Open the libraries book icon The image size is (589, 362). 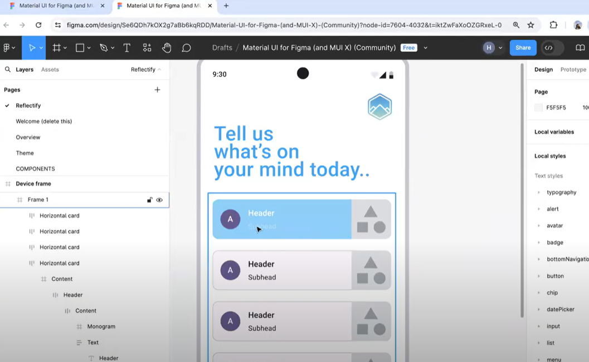[x=580, y=48]
